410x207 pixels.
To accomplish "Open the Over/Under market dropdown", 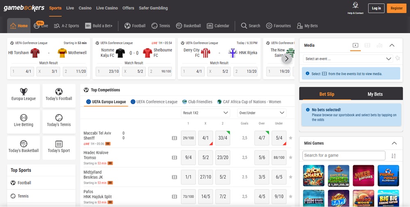I will pyautogui.click(x=262, y=113).
